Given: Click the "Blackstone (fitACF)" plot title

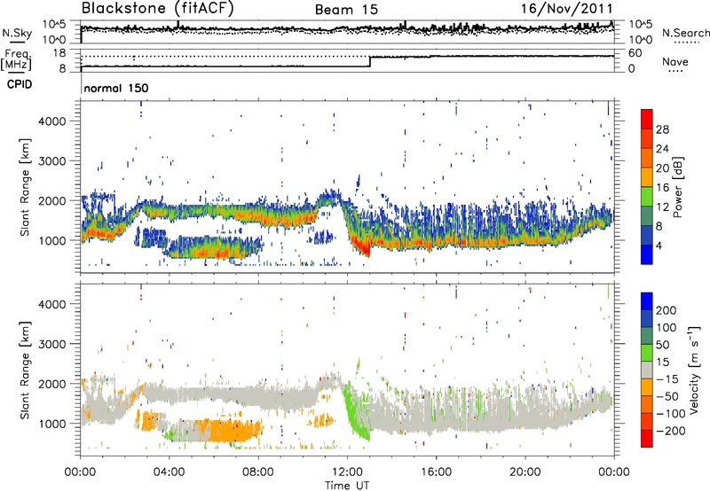Looking at the screenshot, I should pyautogui.click(x=158, y=9).
